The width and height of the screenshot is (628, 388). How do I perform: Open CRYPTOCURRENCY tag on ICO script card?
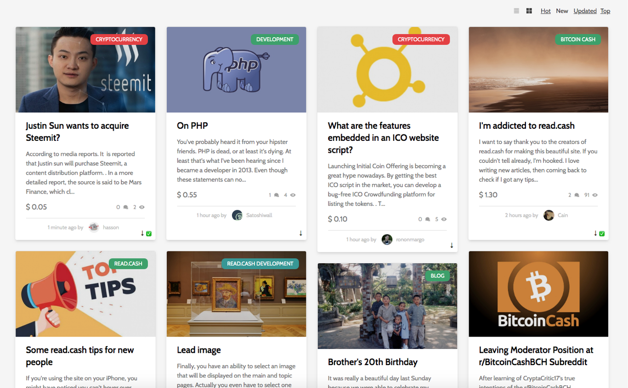[421, 39]
